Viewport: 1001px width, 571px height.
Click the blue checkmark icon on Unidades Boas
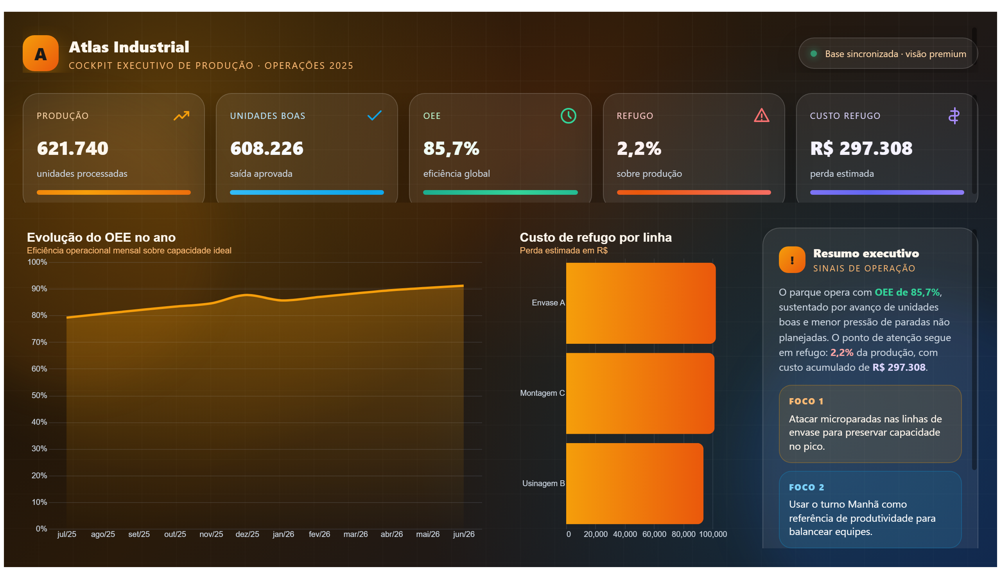(375, 116)
